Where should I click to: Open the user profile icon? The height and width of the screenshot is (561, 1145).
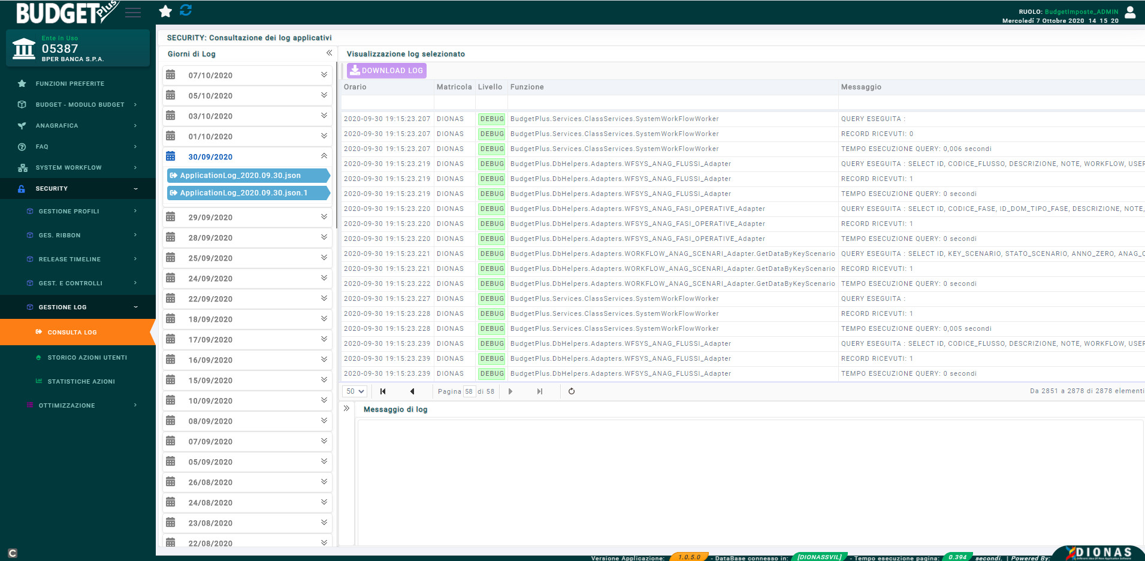1130,12
